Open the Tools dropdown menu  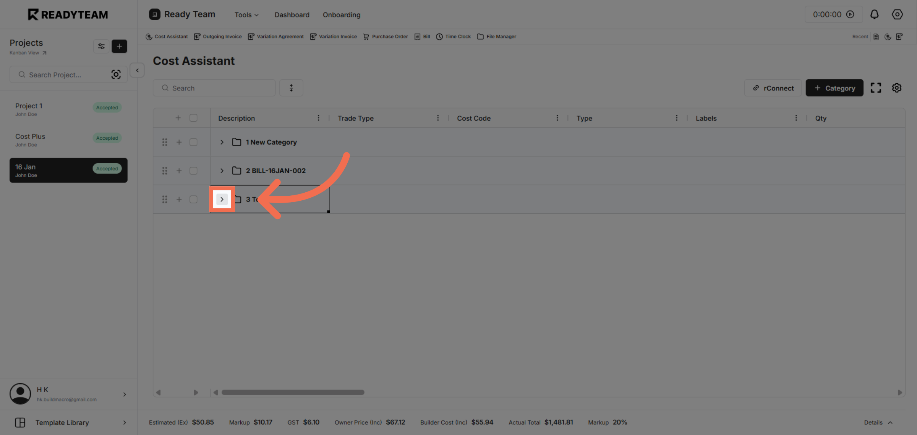[246, 14]
